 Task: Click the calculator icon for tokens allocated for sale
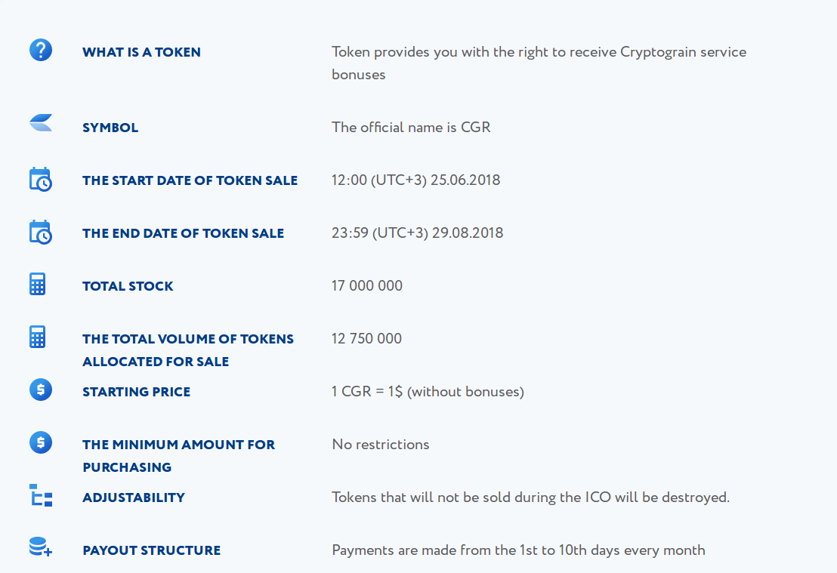(37, 337)
